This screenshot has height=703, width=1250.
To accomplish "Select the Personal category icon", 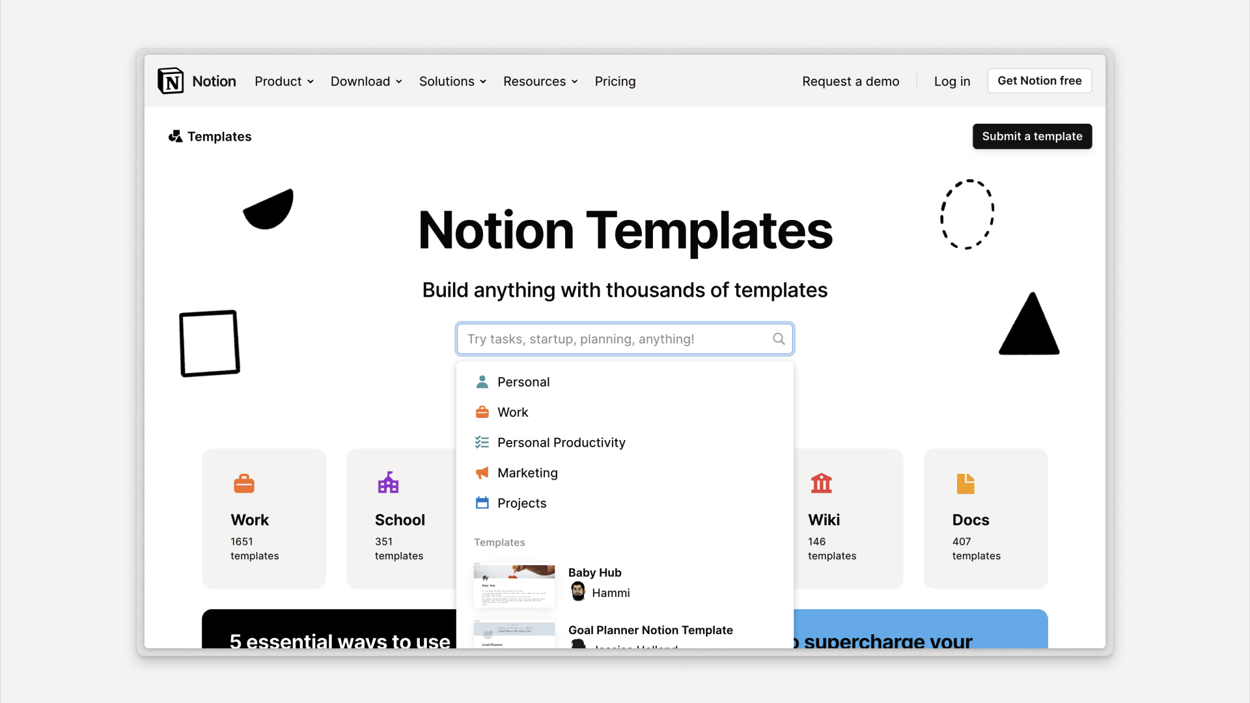I will pos(482,381).
